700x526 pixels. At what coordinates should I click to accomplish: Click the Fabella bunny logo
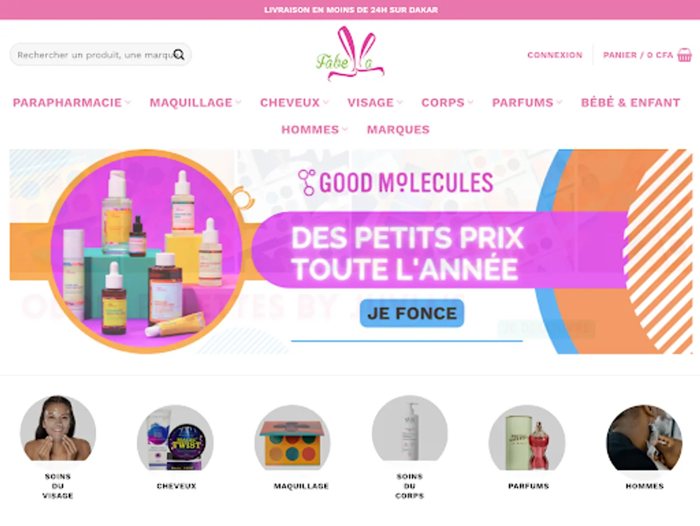click(350, 54)
